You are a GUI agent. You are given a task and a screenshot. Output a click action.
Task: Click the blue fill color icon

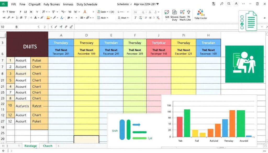(62, 18)
